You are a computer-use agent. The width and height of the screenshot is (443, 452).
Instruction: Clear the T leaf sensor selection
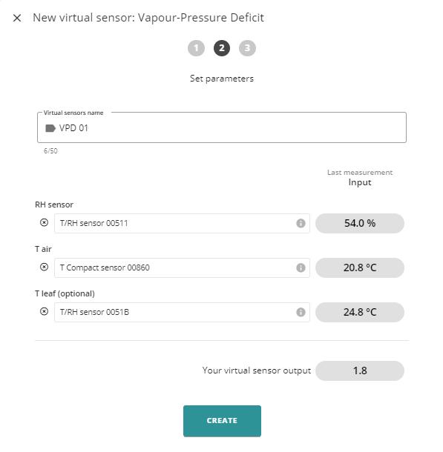[44, 311]
